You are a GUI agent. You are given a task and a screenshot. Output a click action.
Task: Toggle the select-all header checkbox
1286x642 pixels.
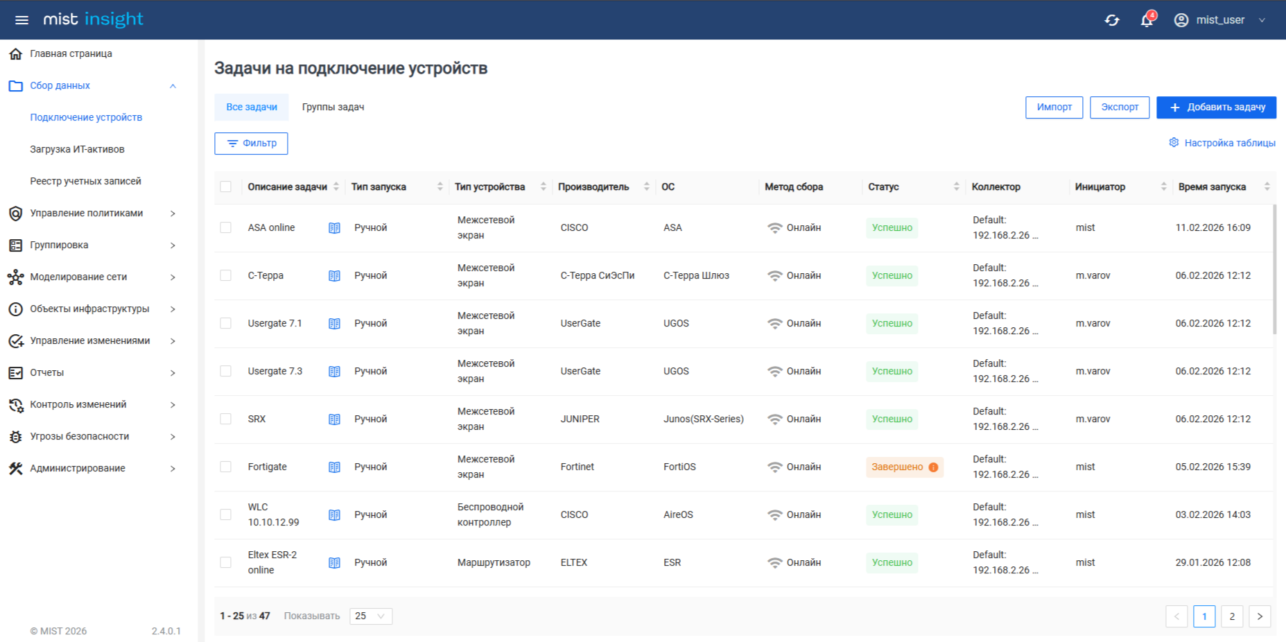[x=226, y=186]
